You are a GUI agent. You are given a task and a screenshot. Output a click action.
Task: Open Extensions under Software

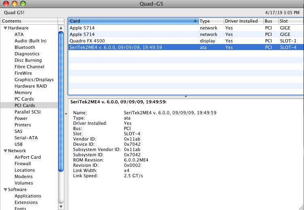click(26, 202)
